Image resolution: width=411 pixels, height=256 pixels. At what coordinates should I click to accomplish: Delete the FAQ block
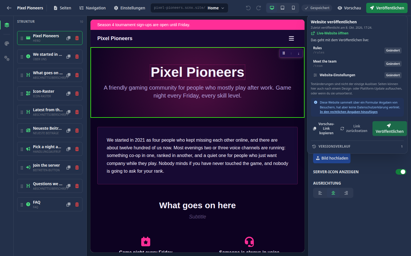[77, 205]
